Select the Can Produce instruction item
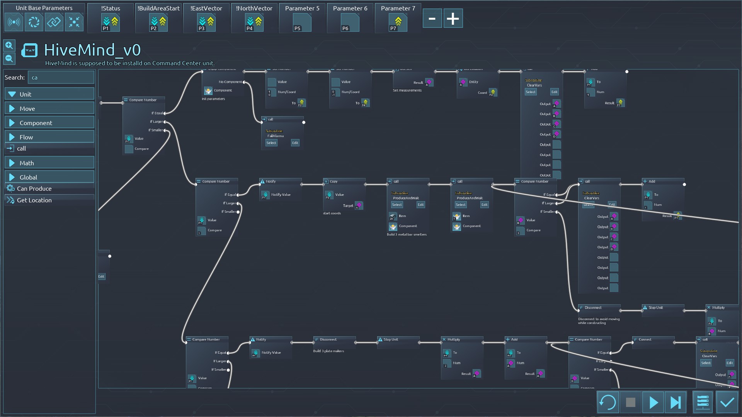Image resolution: width=742 pixels, height=417 pixels. coord(34,188)
